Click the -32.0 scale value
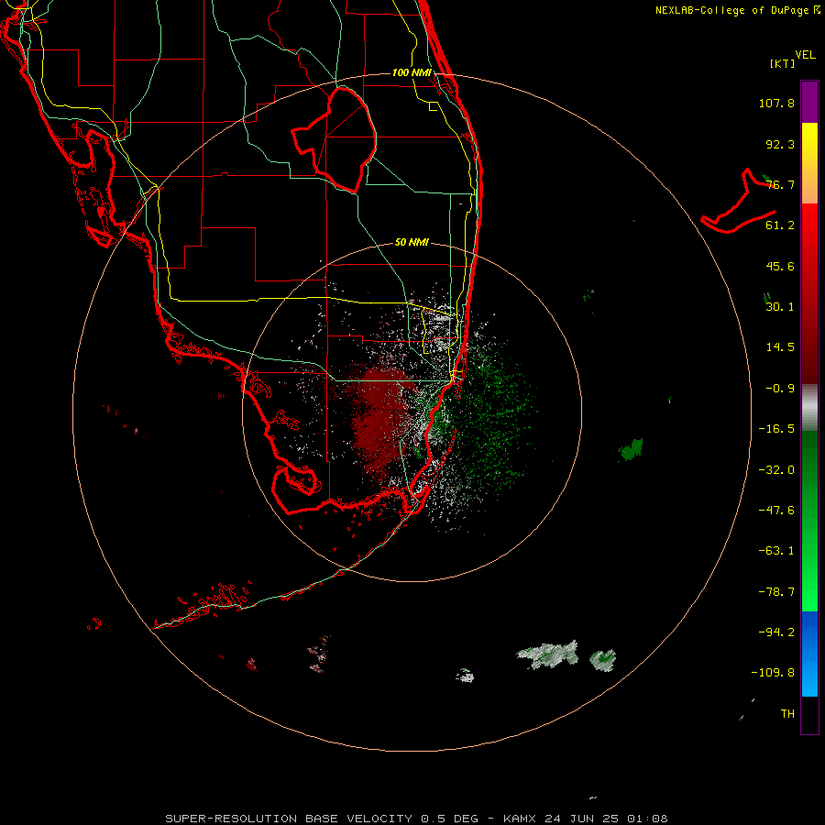The height and width of the screenshot is (825, 825). tap(776, 470)
